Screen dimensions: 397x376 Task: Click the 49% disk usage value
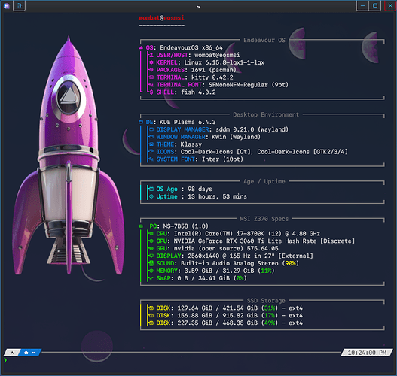(x=270, y=323)
